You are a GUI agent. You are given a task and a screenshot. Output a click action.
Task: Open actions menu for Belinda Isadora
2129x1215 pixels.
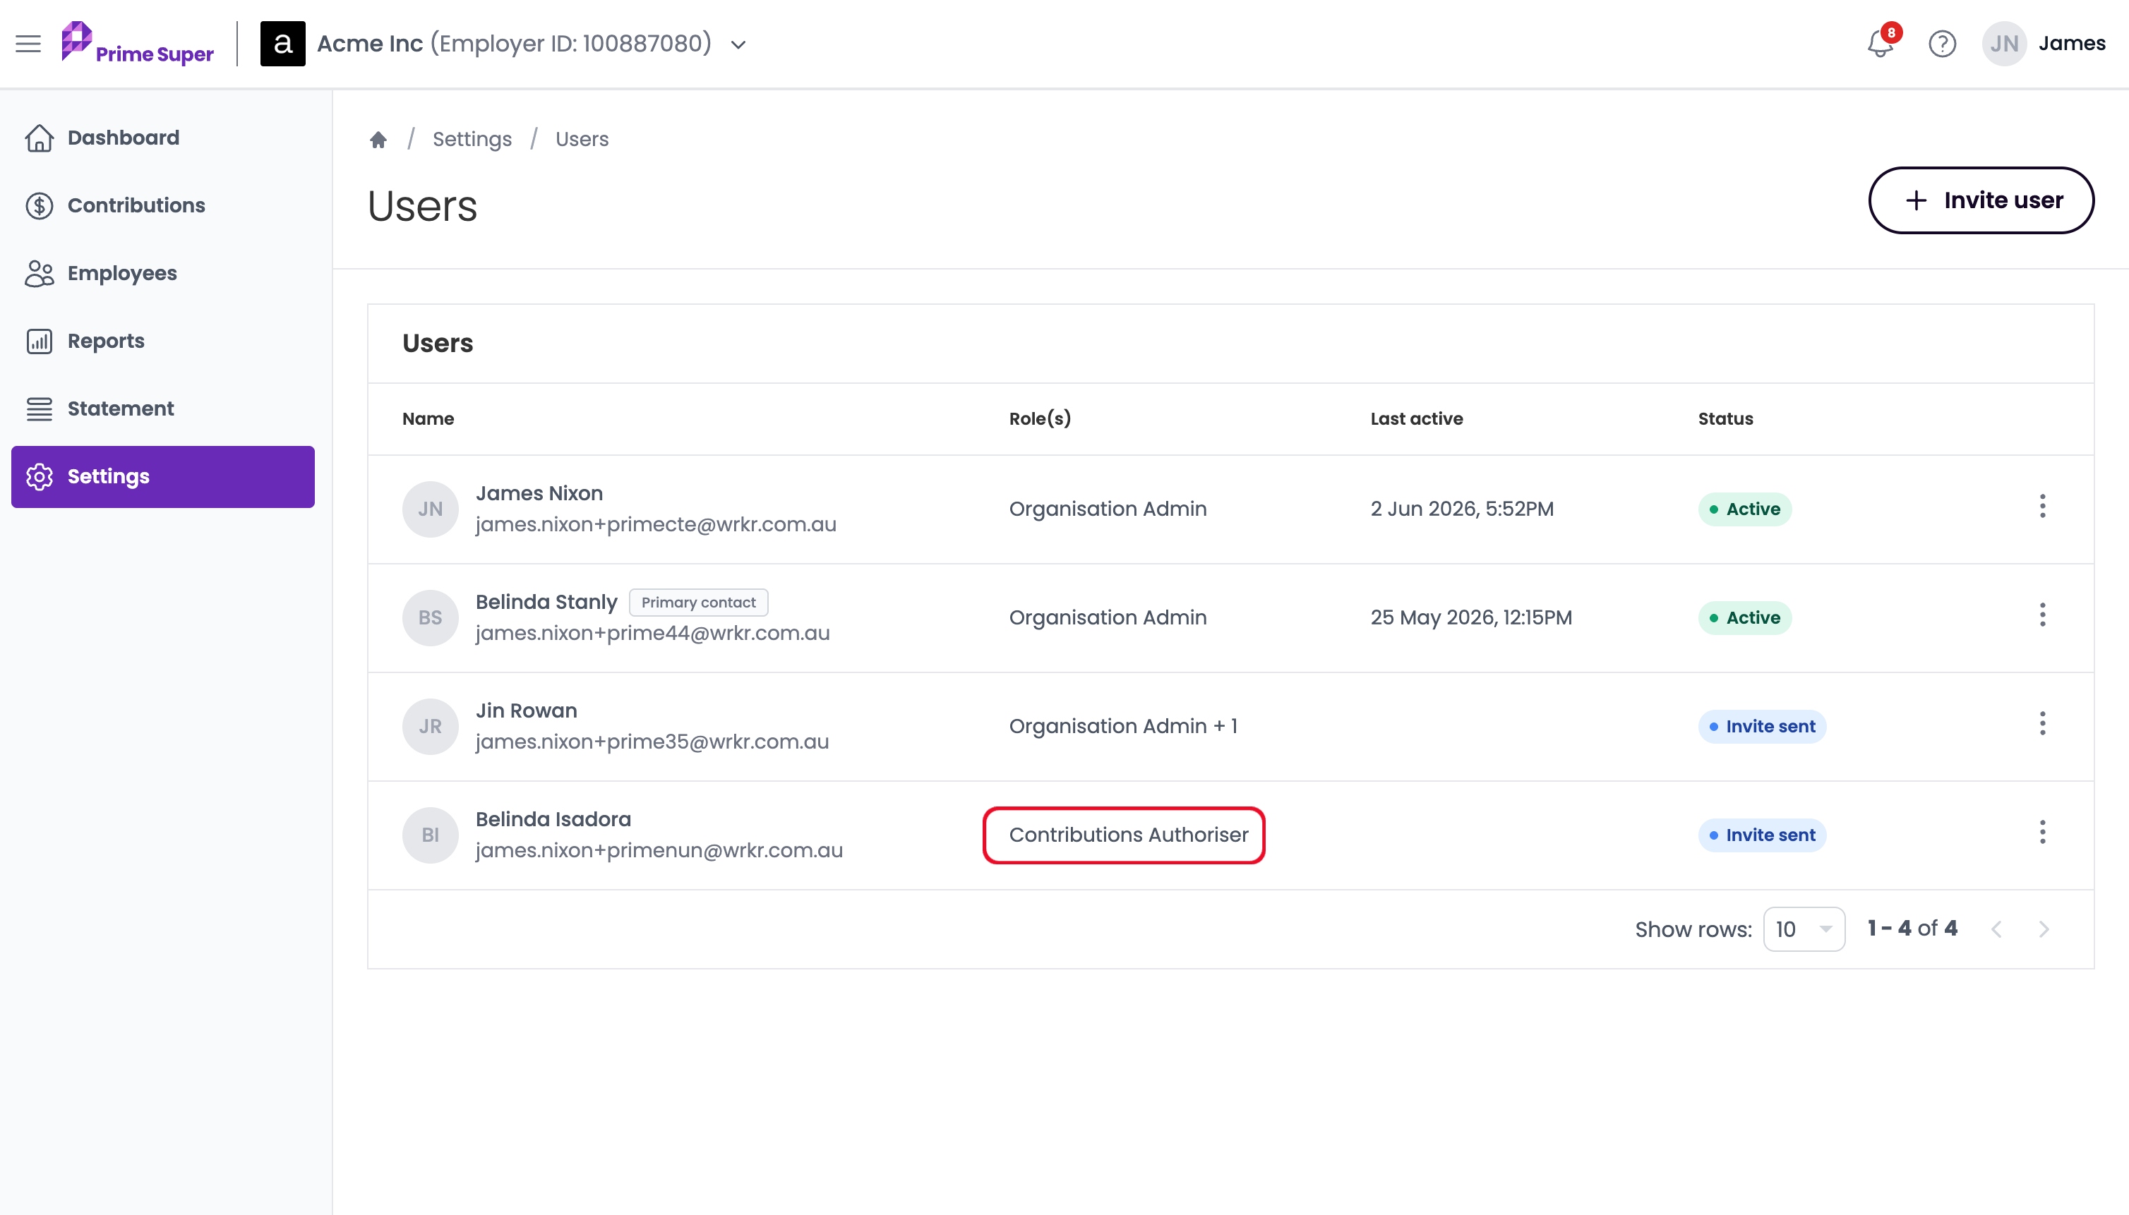(2042, 832)
